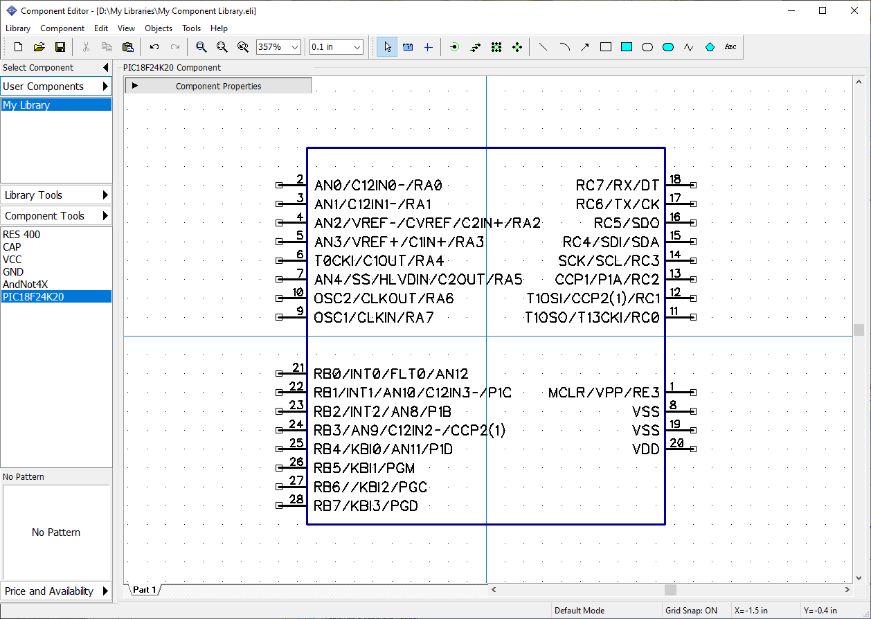
Task: Open the View menu
Action: click(127, 28)
